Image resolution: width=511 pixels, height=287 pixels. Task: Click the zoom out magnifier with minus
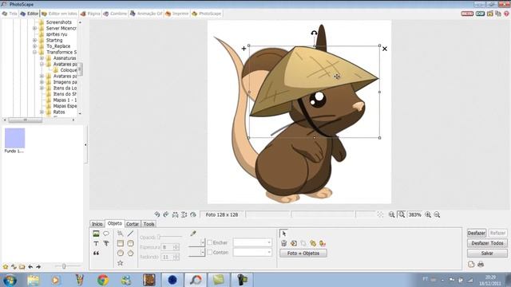tap(437, 214)
